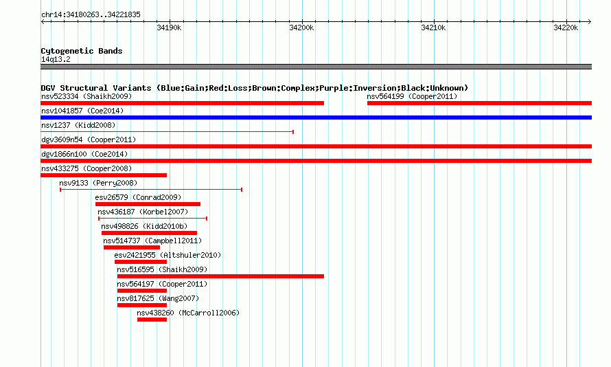611x367 pixels.
Task: Click the 34210k ruler label
Action: (433, 27)
